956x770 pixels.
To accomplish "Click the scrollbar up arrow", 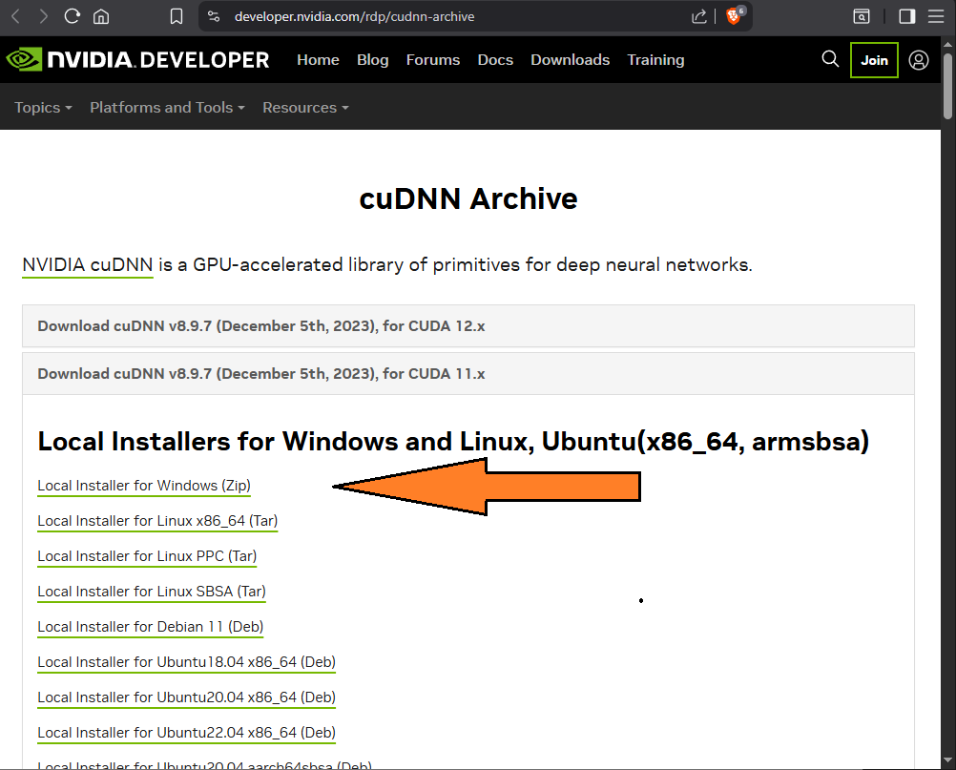I will point(947,44).
